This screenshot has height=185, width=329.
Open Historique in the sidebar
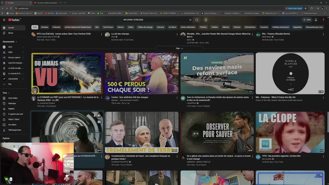click(x=13, y=103)
